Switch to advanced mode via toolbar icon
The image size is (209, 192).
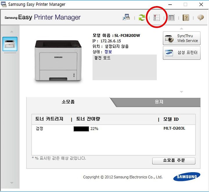(x=126, y=17)
